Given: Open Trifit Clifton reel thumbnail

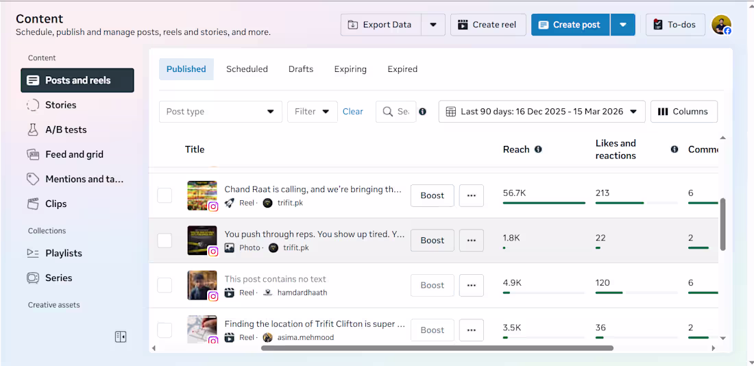Looking at the screenshot, I should pos(202,330).
